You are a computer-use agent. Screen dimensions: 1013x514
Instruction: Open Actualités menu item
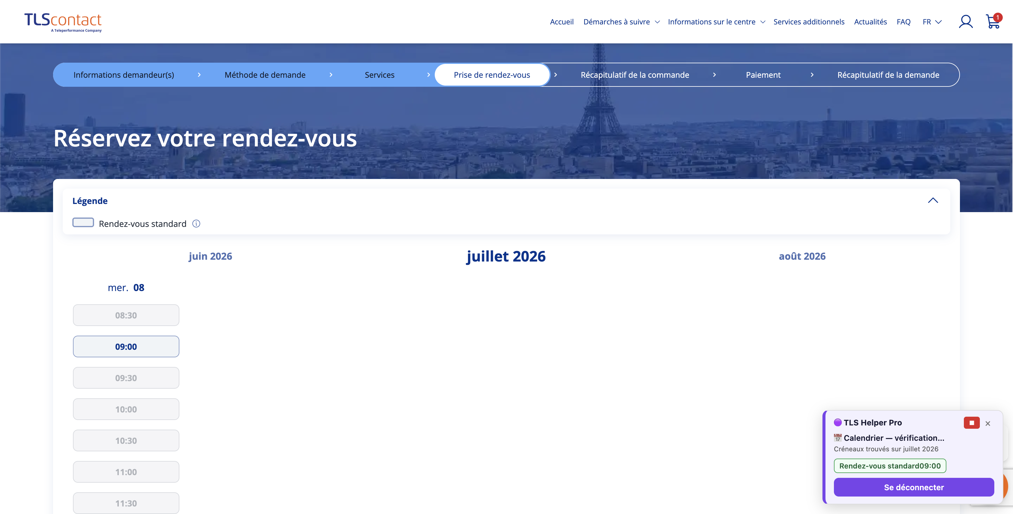[870, 22]
